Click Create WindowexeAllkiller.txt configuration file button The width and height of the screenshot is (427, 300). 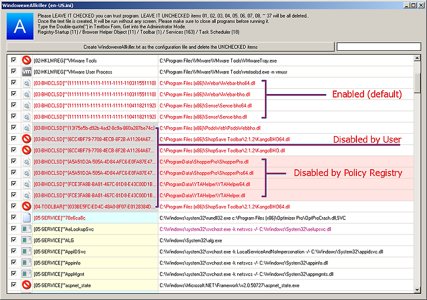point(170,47)
